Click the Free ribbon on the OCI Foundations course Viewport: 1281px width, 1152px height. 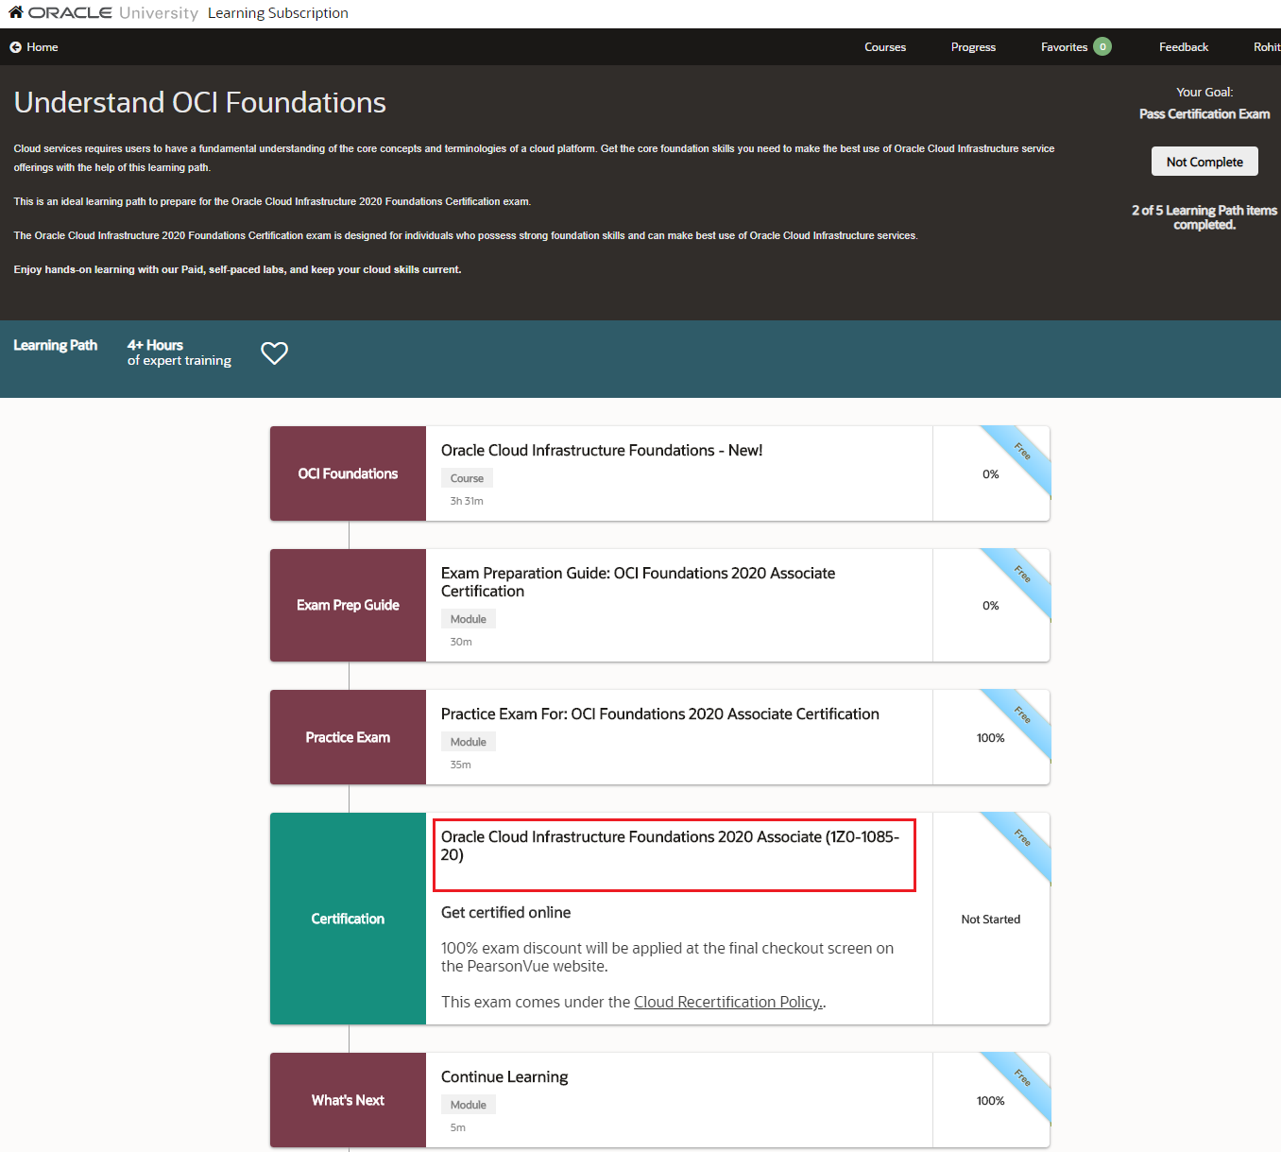(x=1021, y=452)
